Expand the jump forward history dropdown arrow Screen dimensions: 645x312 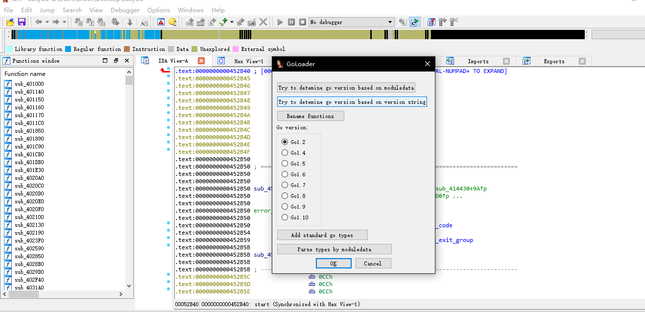coord(64,22)
